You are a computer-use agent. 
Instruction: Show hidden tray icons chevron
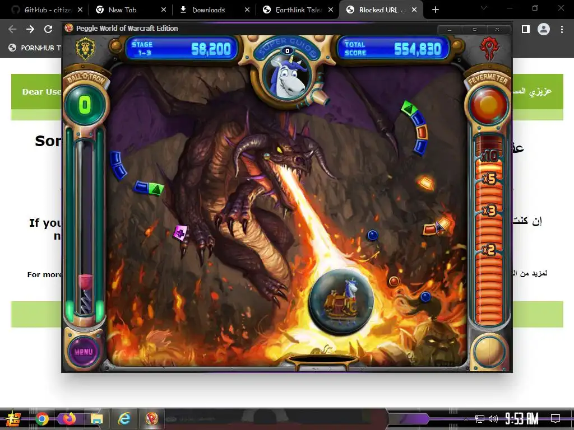466,419
